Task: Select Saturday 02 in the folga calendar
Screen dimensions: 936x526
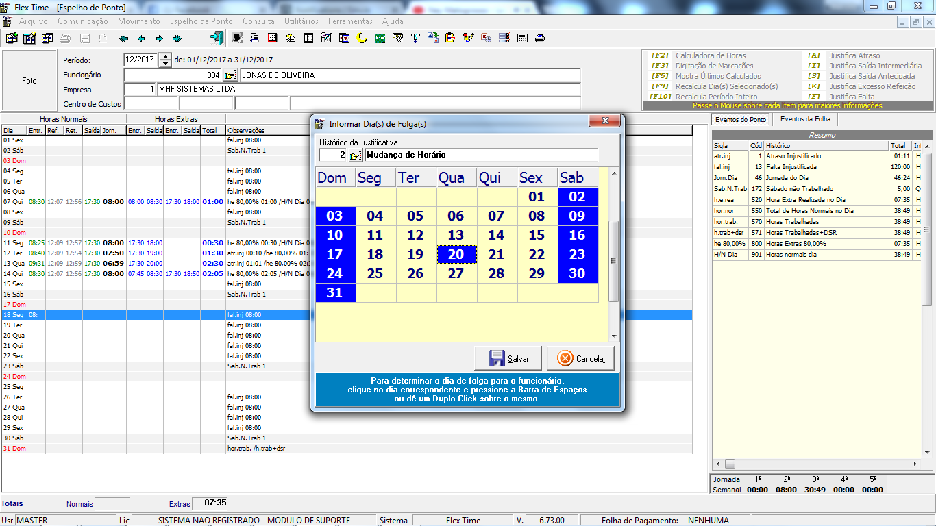Action: coord(578,197)
